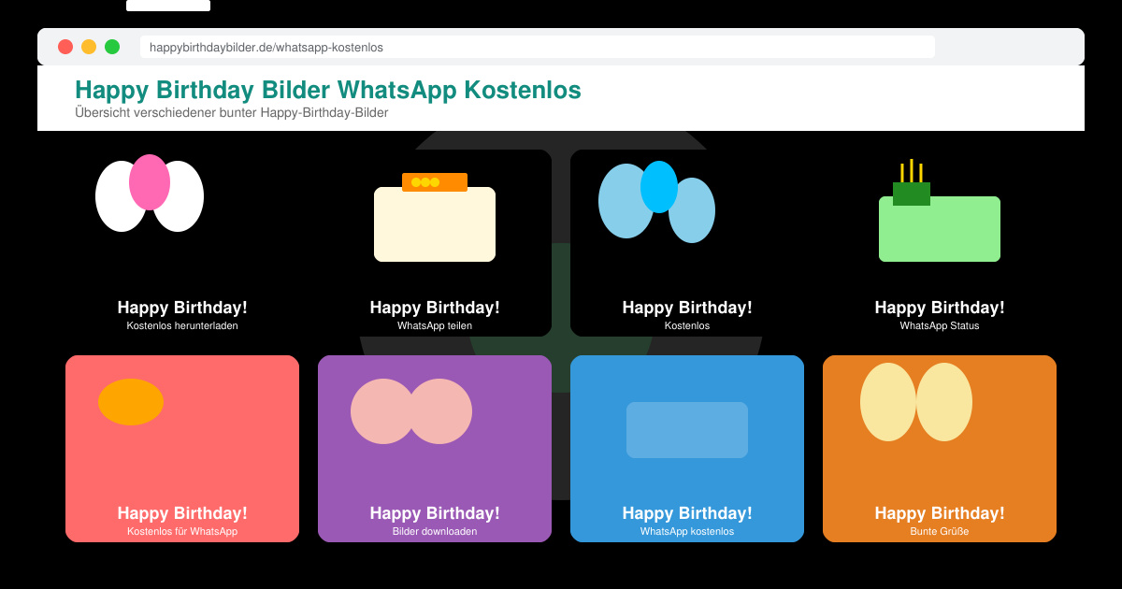Click the pink and white balloons graphic
This screenshot has height=589, width=1122.
point(150,194)
